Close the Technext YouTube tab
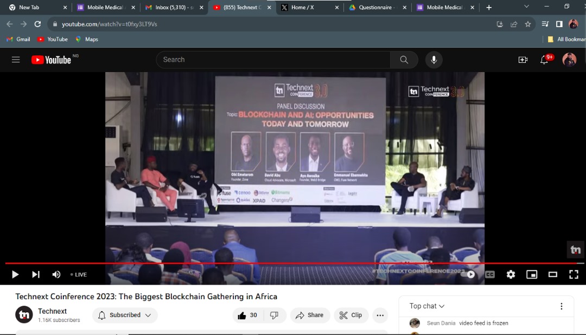 269,8
